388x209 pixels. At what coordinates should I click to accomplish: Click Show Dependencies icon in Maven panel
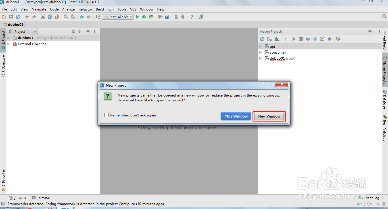[322, 39]
